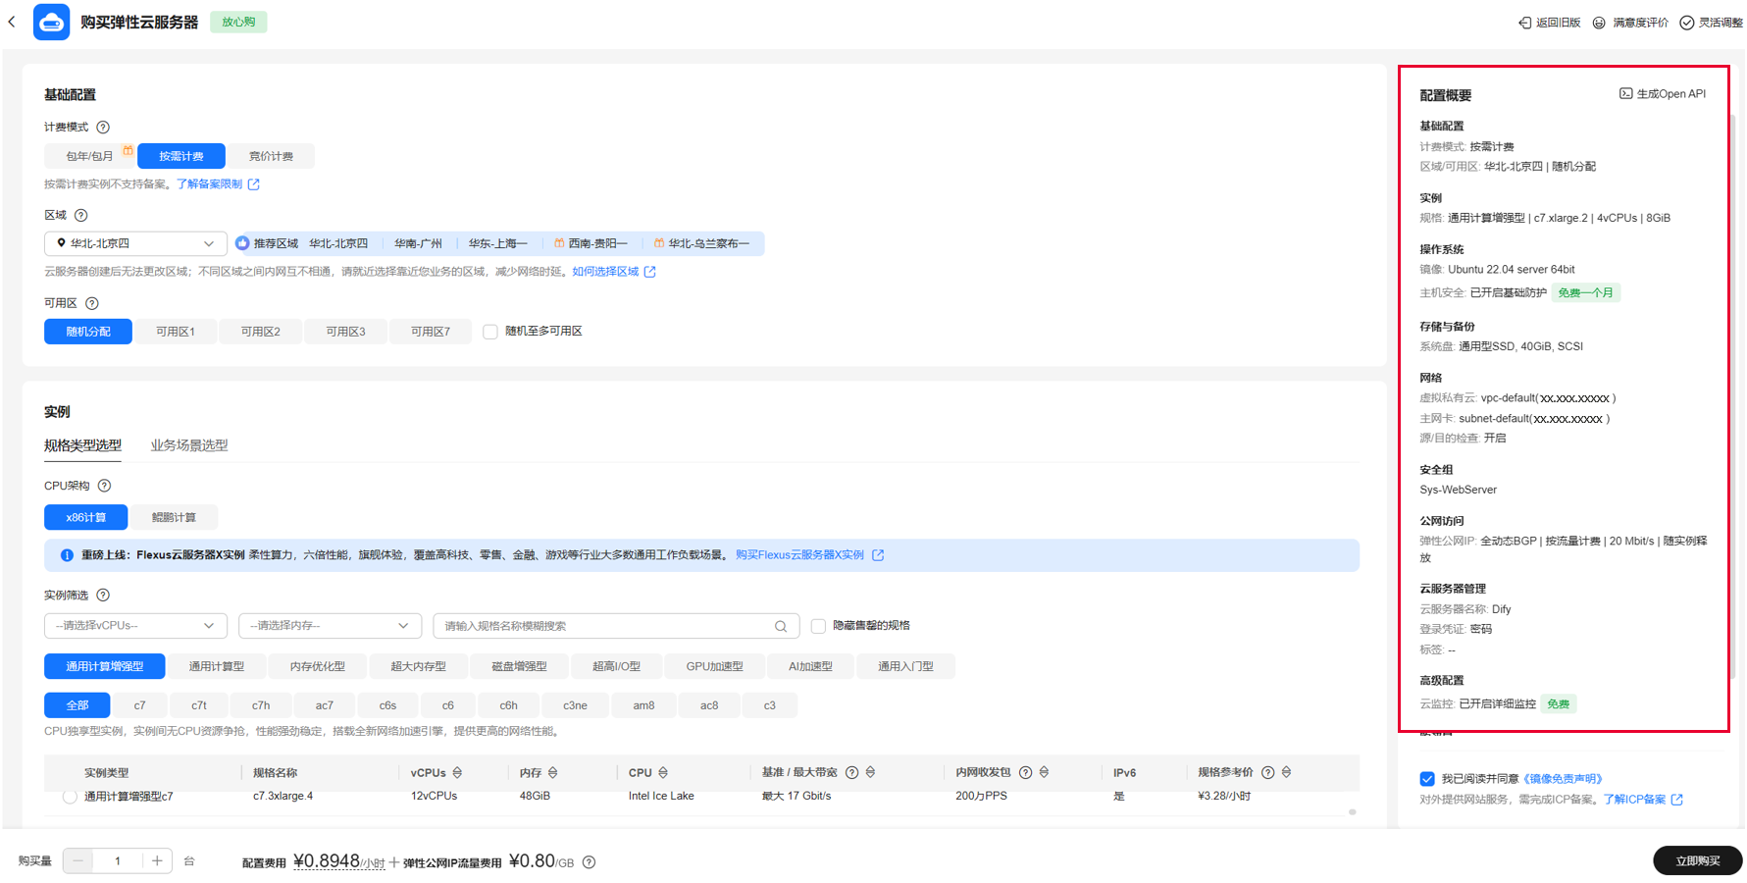Select x86计算 CPU architecture

click(x=86, y=517)
